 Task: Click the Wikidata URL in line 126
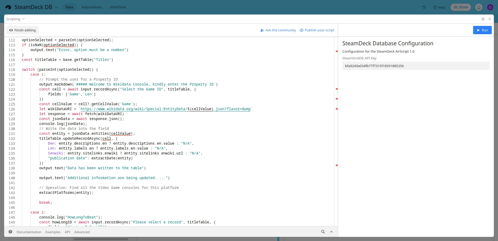click(x=165, y=109)
